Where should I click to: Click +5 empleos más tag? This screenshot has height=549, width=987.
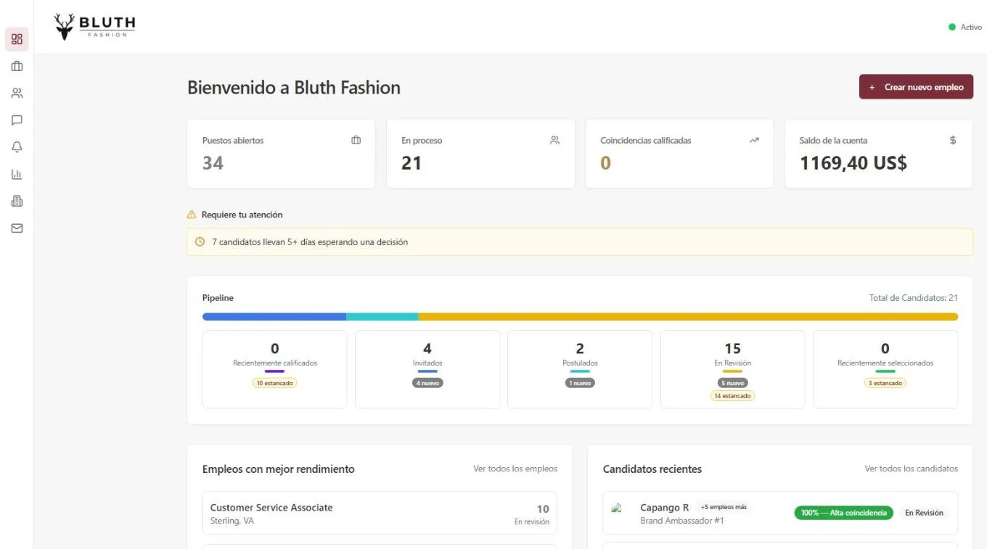pos(724,507)
